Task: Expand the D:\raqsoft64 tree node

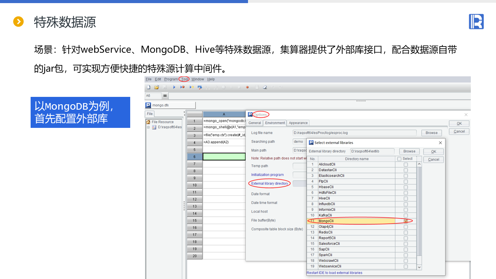Action: pos(148,127)
